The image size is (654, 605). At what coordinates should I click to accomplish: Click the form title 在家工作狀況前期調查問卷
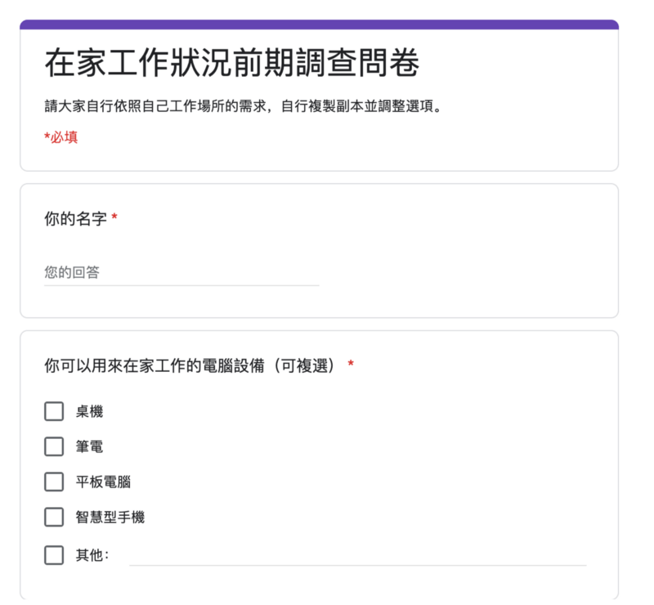point(232,63)
